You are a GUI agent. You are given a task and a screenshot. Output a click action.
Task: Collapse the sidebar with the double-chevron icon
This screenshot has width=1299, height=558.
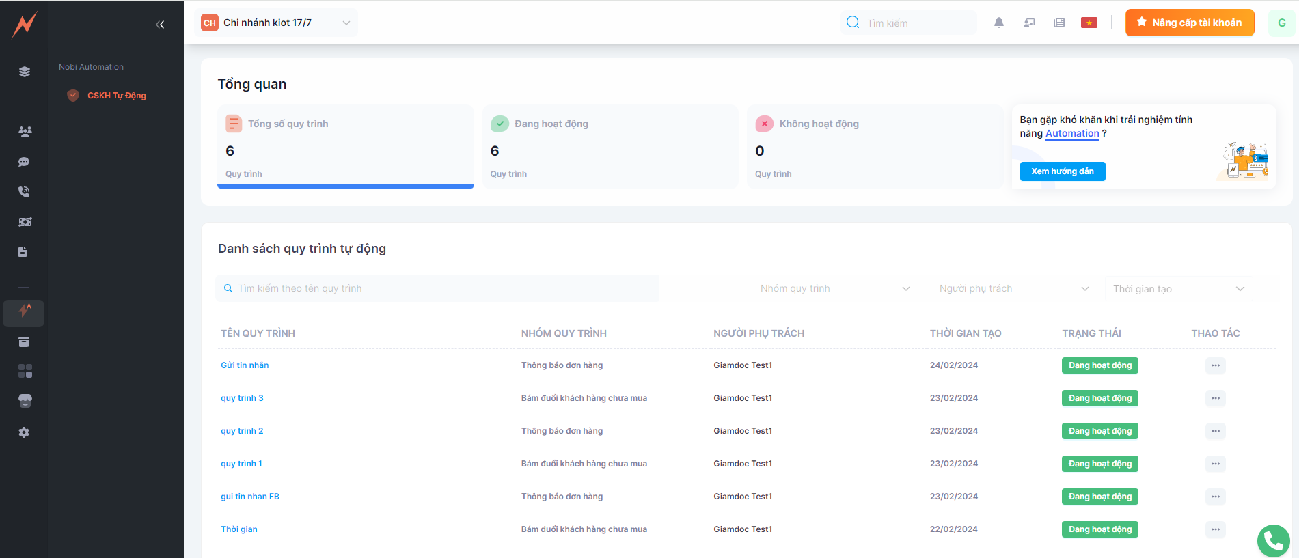160,25
